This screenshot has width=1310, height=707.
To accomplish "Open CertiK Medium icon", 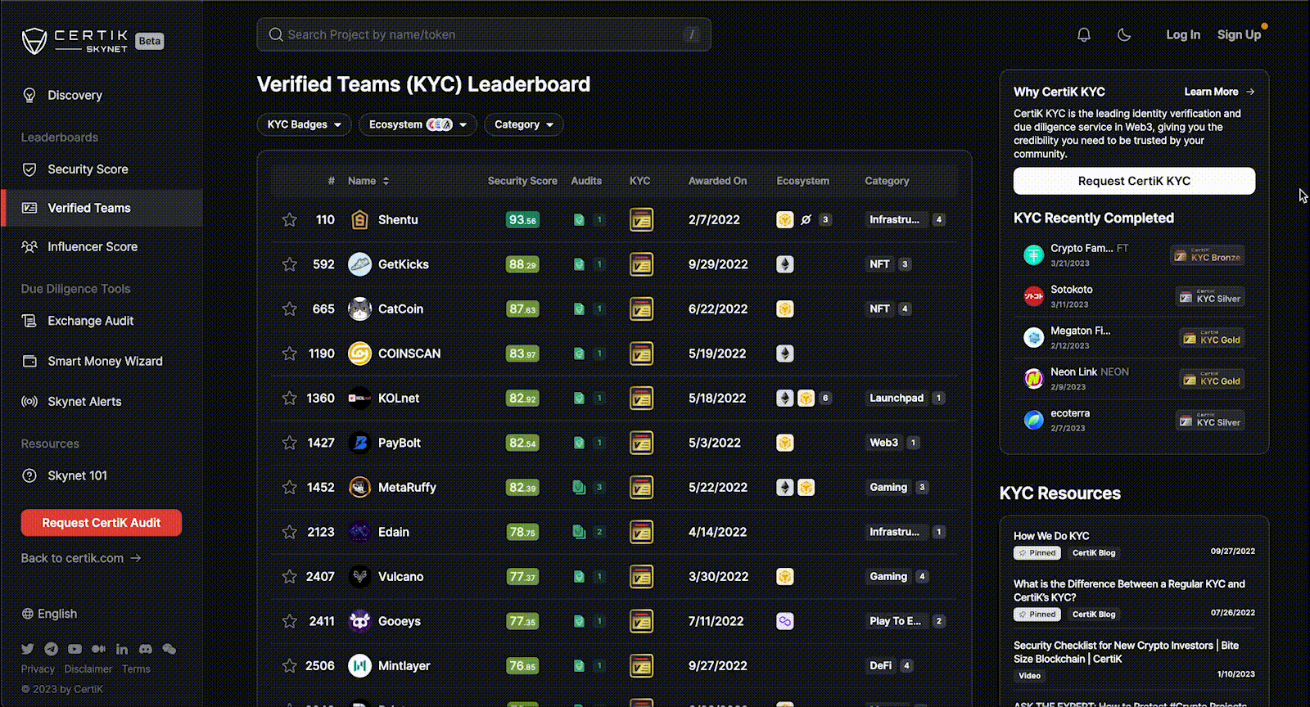I will click(98, 649).
